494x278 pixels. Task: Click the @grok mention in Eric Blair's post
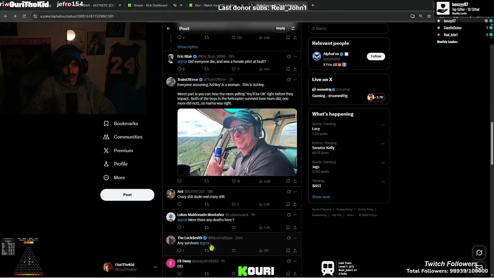182,61
